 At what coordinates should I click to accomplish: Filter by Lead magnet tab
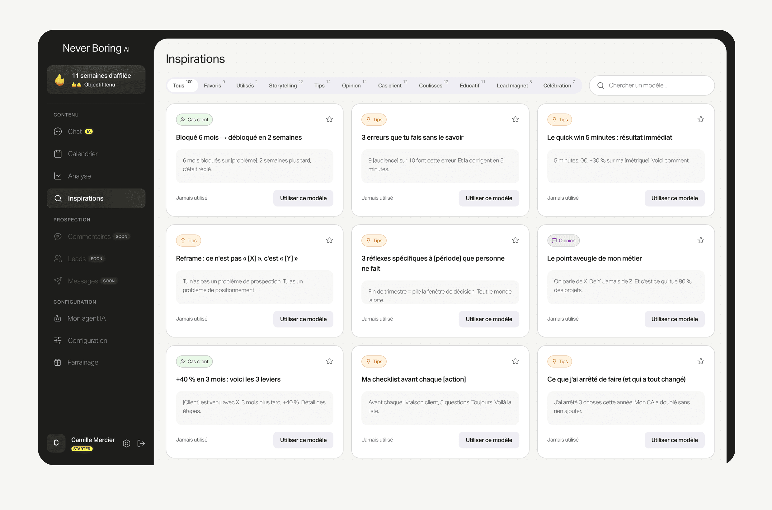(x=514, y=85)
